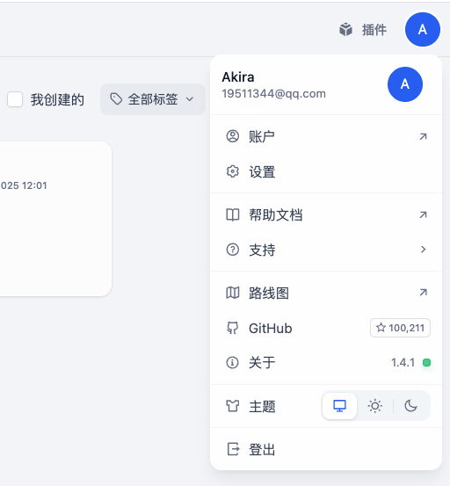
Task: Expand the 全部标签 chevron arrow
Action: coord(189,99)
